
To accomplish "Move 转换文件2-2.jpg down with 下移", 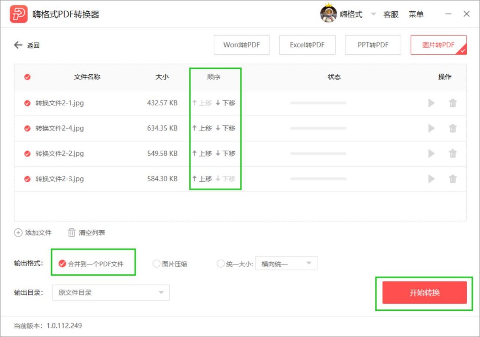I will point(225,154).
